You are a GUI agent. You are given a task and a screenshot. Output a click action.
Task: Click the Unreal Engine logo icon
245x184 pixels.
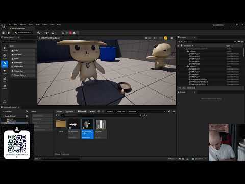[x=4, y=26]
